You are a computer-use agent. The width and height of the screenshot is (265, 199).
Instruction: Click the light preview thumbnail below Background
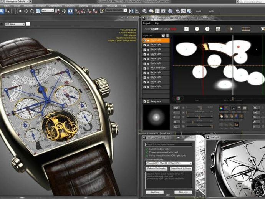(156, 117)
